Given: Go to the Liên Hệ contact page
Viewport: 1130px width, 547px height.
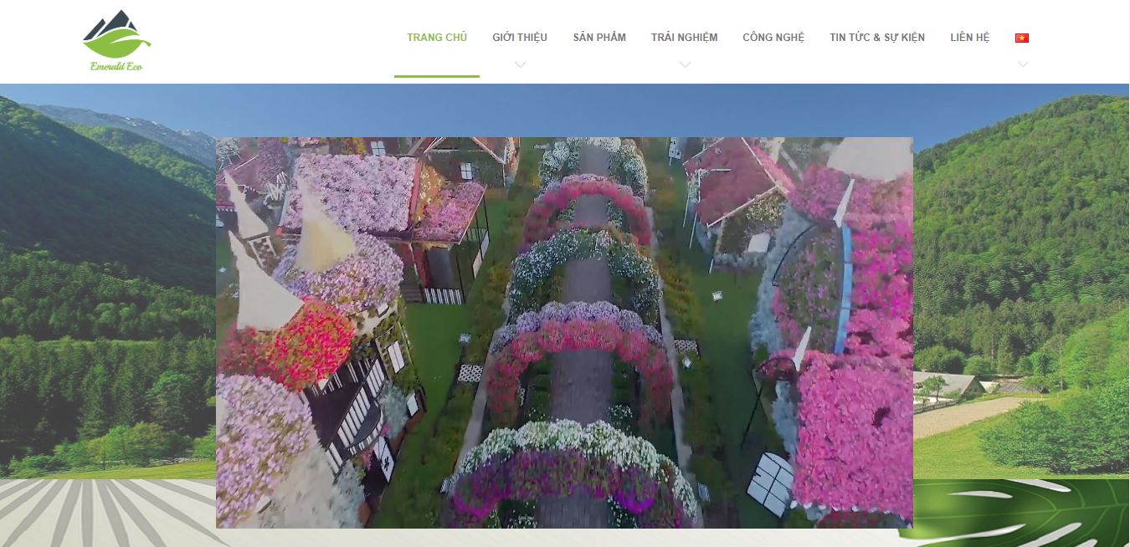Looking at the screenshot, I should 970,38.
